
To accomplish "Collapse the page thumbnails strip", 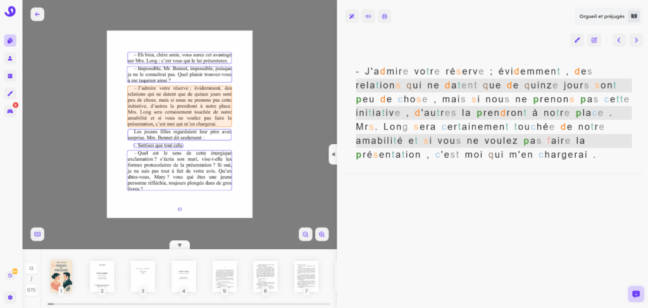I will click(x=180, y=245).
